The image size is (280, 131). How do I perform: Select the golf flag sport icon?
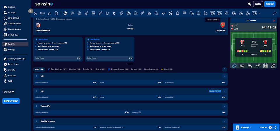pyautogui.click(x=149, y=13)
